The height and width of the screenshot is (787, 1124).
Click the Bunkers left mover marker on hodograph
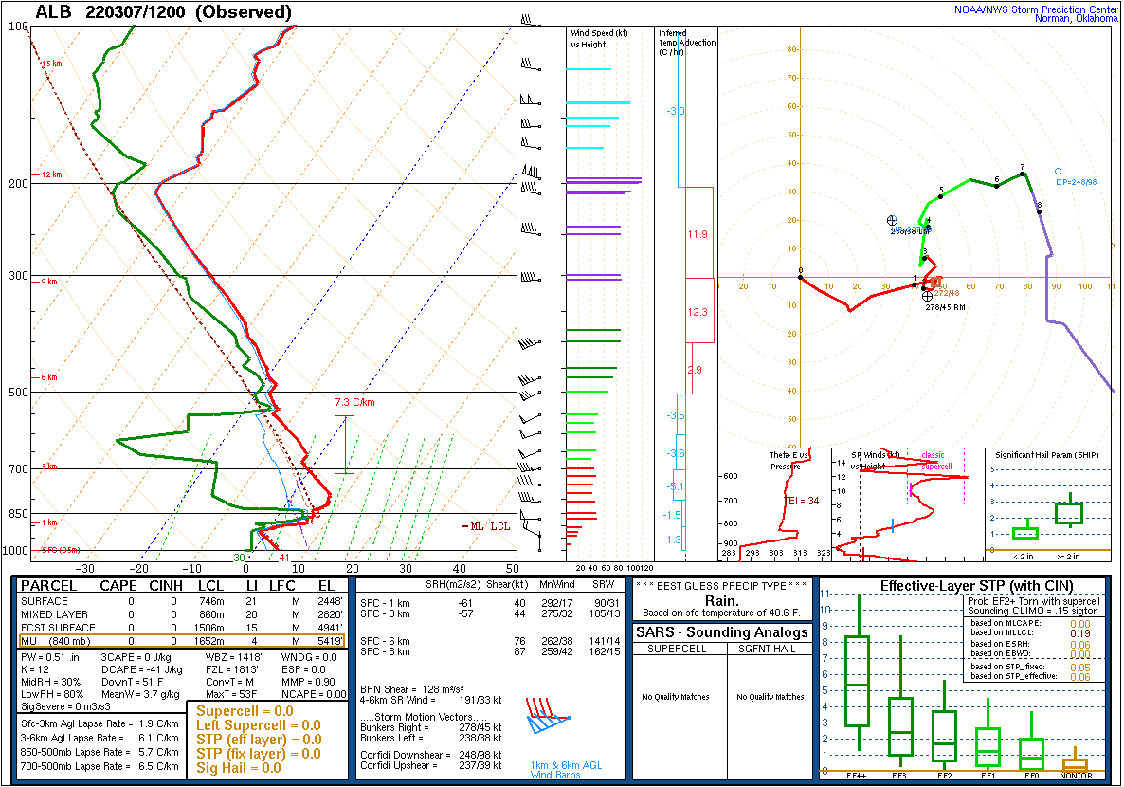click(x=892, y=220)
